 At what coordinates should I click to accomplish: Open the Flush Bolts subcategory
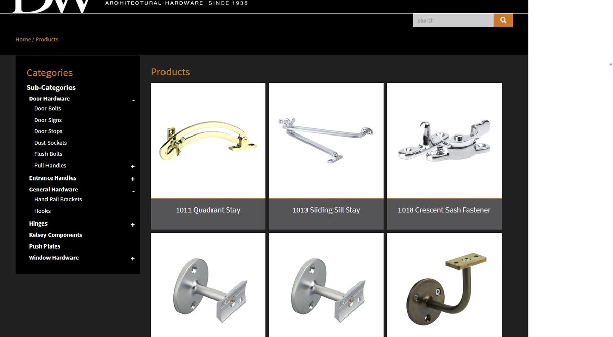[x=48, y=154]
